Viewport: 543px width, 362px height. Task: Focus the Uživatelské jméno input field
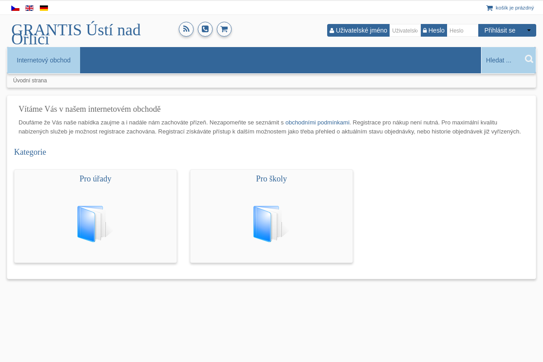(x=405, y=30)
